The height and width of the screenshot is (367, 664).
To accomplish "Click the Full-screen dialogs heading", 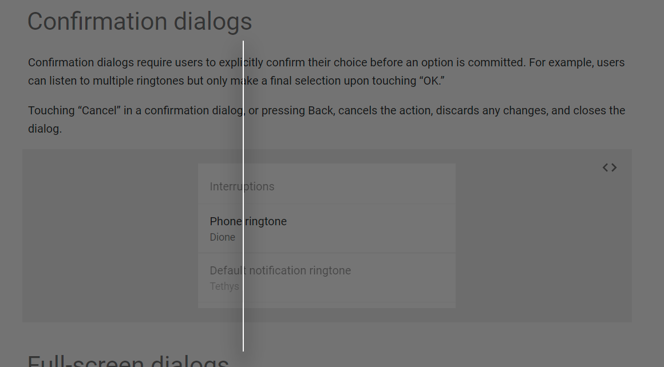I will (x=127, y=360).
